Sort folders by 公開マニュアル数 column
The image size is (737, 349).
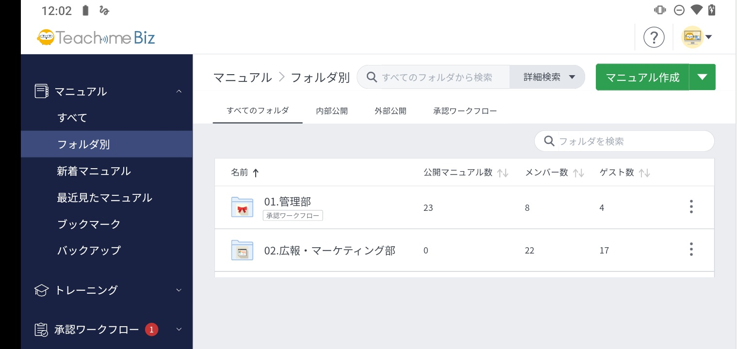(x=503, y=173)
